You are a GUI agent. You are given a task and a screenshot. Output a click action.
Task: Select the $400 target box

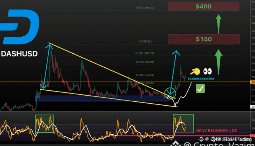click(x=203, y=6)
